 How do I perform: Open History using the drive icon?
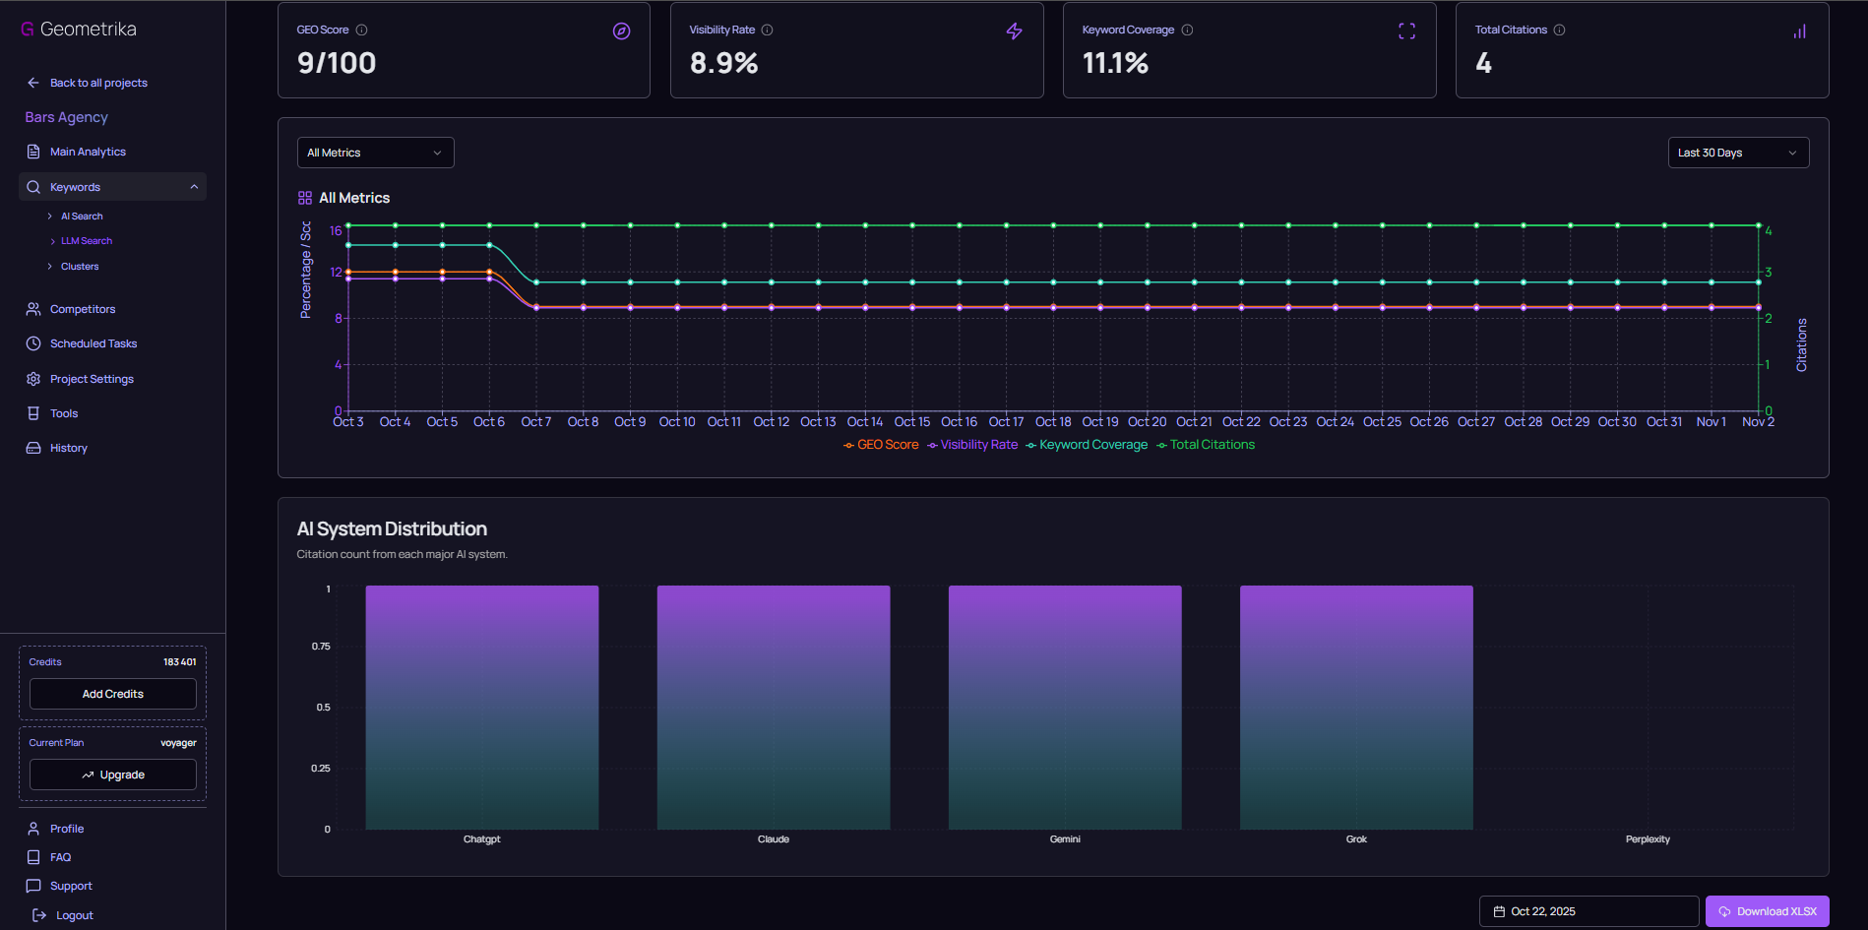tap(32, 447)
